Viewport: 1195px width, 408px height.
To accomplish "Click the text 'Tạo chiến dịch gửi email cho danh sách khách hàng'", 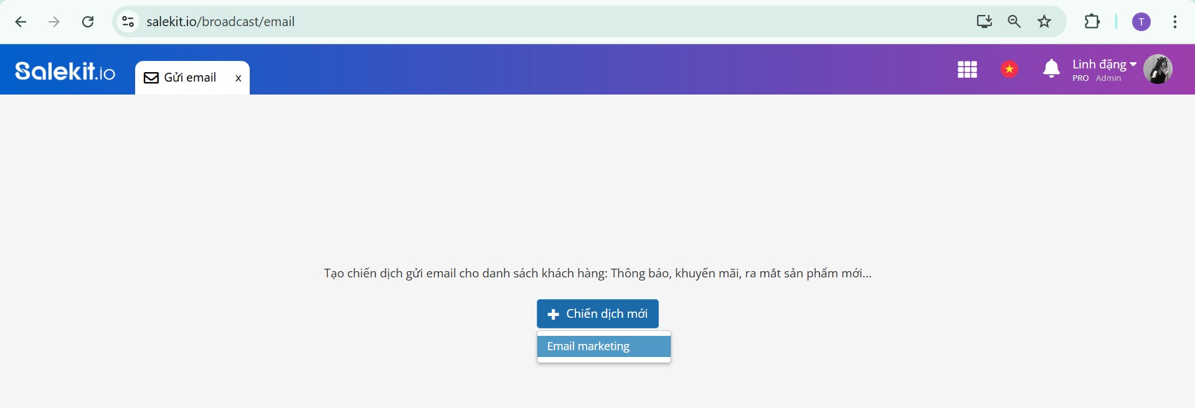I will click(x=465, y=273).
